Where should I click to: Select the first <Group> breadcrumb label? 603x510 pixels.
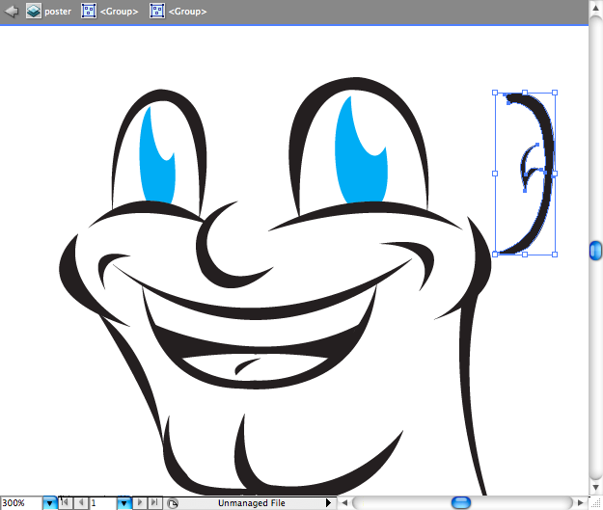[x=119, y=12]
